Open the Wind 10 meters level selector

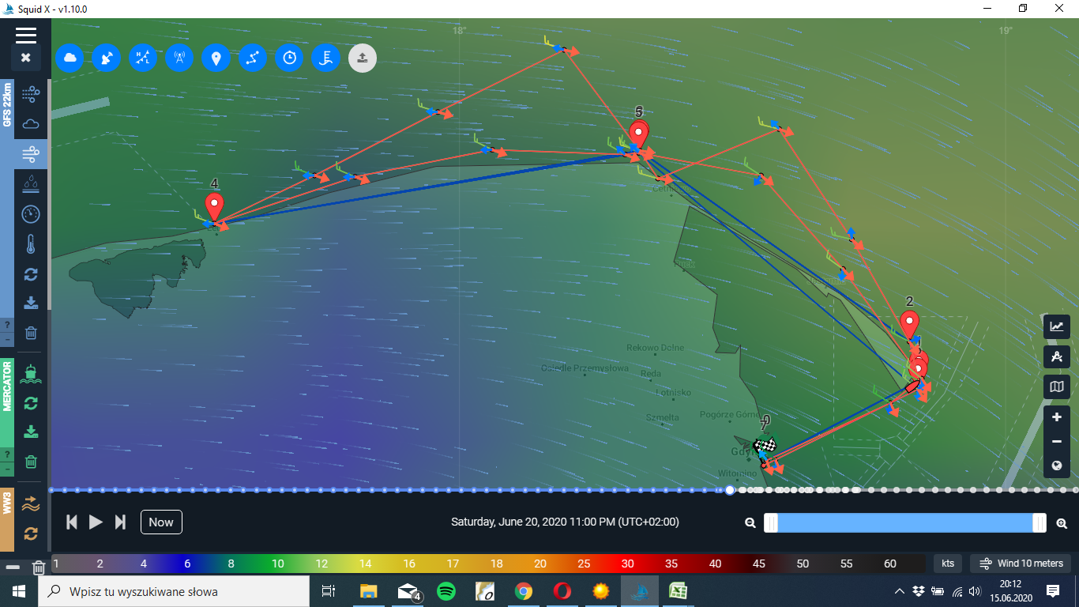click(1021, 564)
